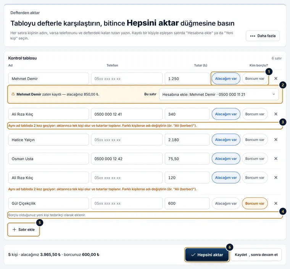Click the warning triangle icon beside Mehmet Demir

13,94
